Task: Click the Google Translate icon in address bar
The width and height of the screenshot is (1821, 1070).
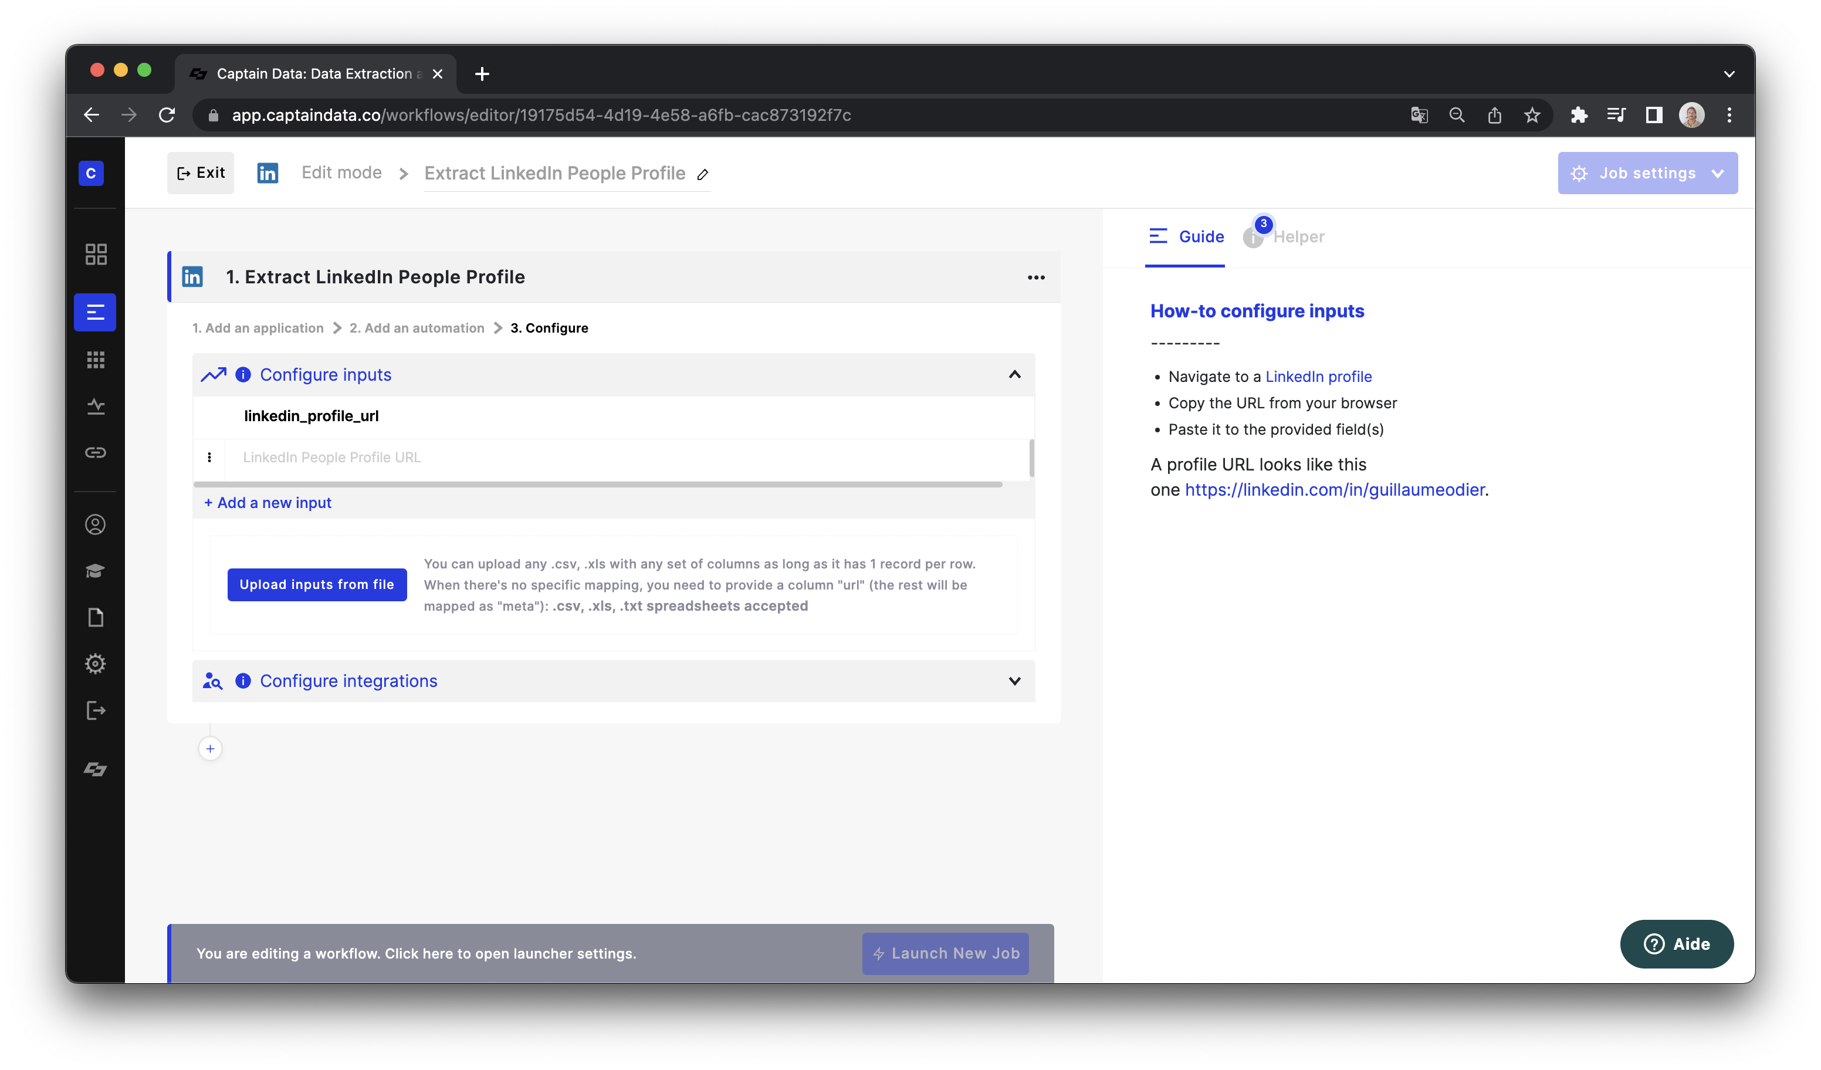Action: (1419, 115)
